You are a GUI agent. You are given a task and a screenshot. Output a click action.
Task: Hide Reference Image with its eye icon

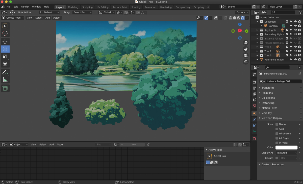click(295, 60)
